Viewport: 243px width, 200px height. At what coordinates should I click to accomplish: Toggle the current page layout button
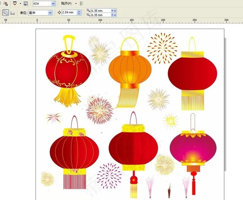coord(13,13)
